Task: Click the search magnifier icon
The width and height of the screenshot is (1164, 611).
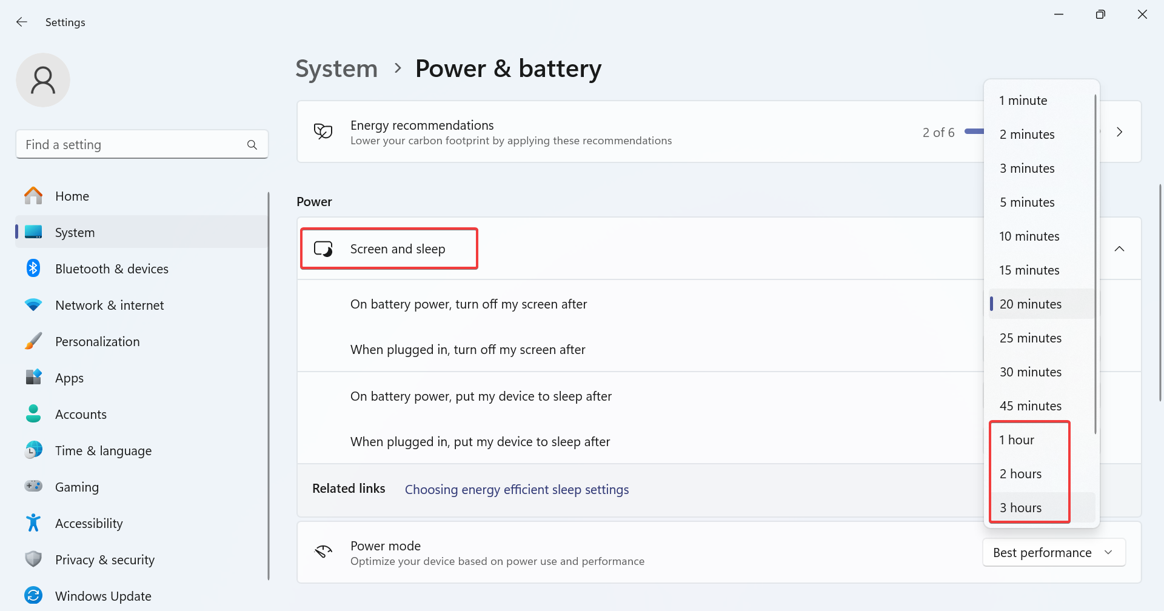Action: [252, 145]
